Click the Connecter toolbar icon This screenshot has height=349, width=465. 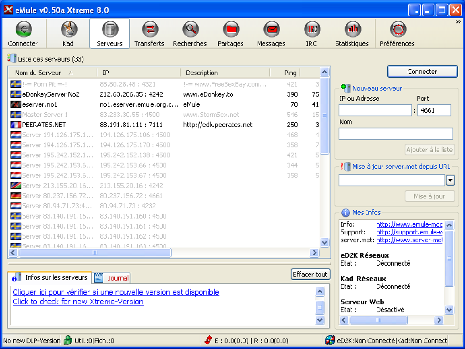coord(23,29)
